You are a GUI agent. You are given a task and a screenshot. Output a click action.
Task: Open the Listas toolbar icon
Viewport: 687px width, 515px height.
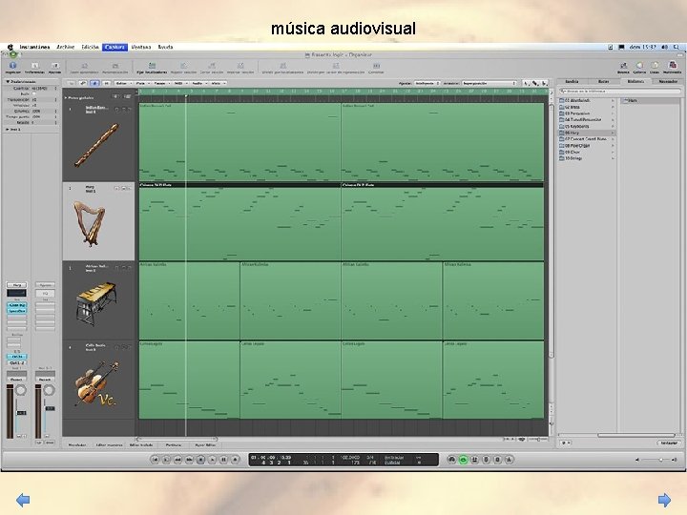point(655,66)
